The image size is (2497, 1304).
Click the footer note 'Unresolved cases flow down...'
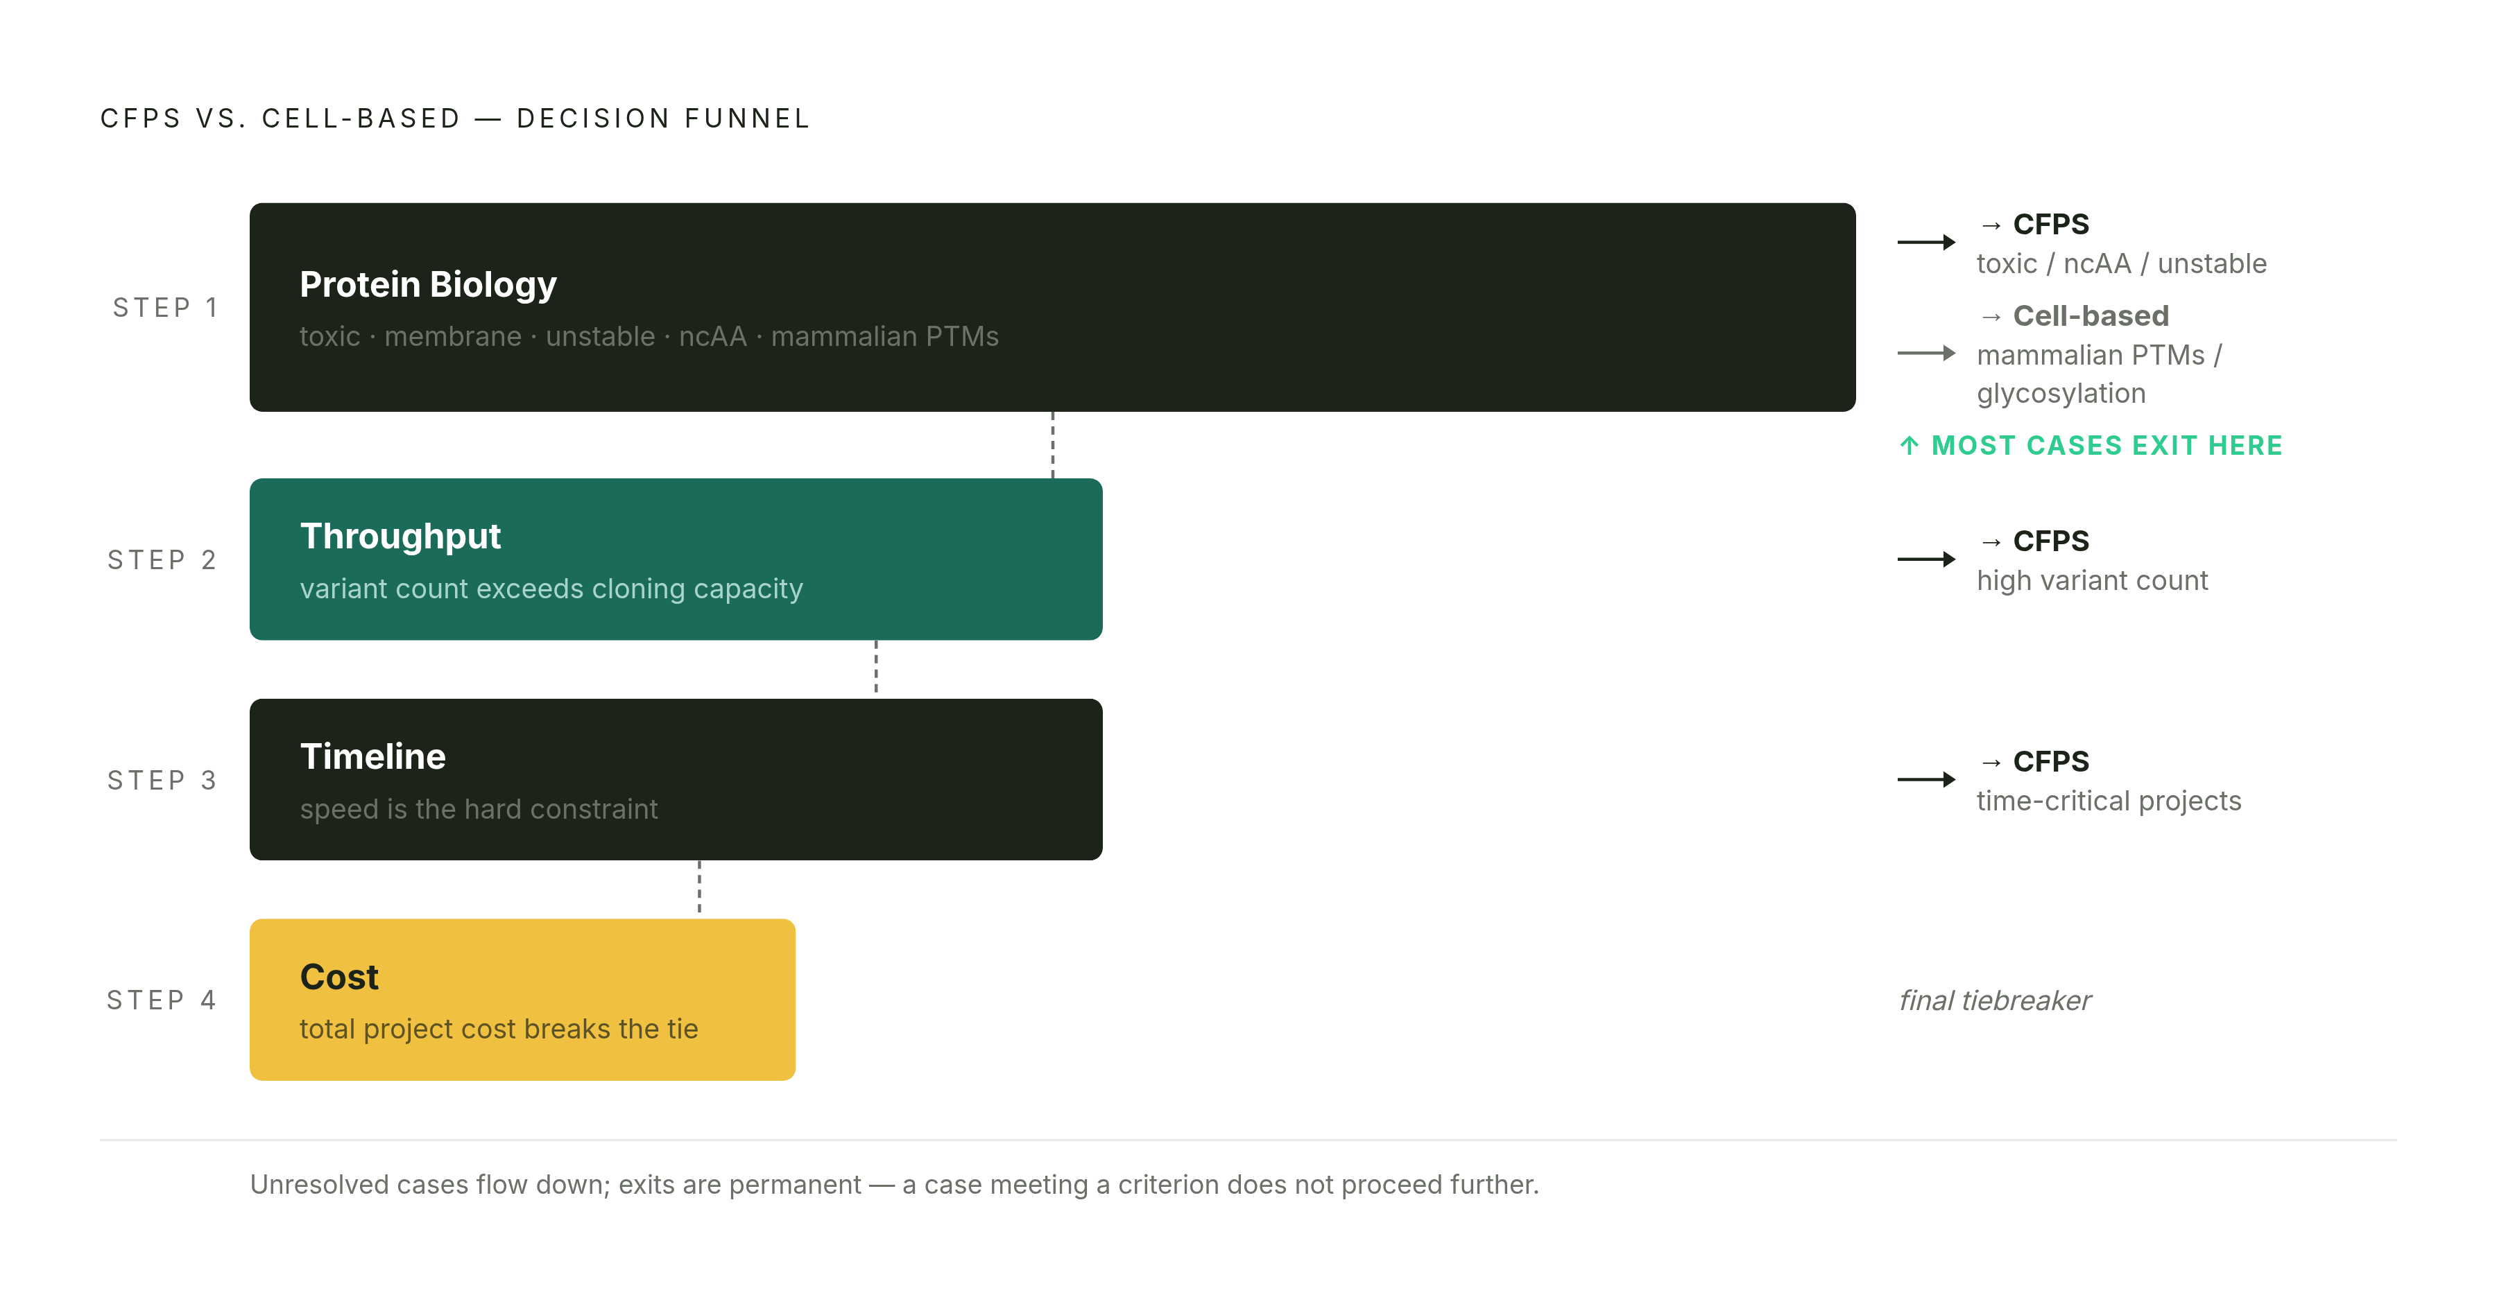894,1185
